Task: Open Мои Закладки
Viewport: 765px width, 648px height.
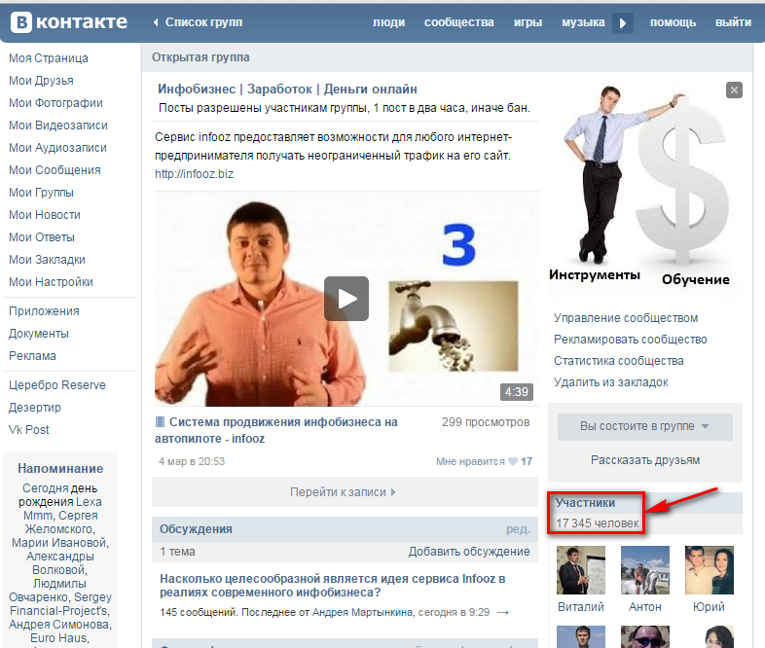Action: pos(47,260)
